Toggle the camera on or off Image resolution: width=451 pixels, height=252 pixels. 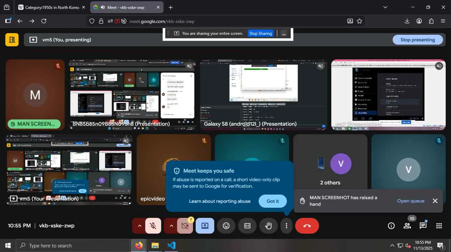(185, 226)
